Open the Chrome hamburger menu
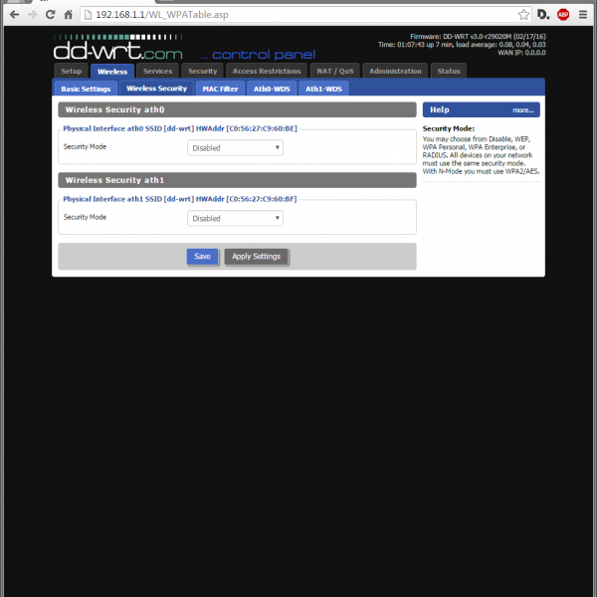 tap(584, 15)
